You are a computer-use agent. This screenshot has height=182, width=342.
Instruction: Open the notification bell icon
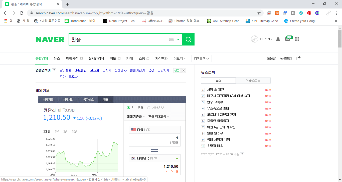click(278, 39)
